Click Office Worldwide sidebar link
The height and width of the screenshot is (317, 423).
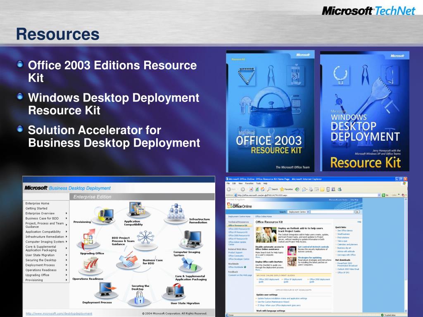coord(235,267)
